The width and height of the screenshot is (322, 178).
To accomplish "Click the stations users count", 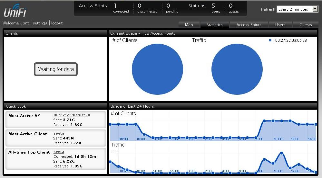I will pyautogui.click(x=213, y=6).
